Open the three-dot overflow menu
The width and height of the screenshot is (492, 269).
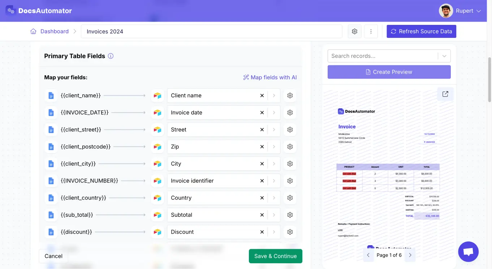click(x=371, y=31)
